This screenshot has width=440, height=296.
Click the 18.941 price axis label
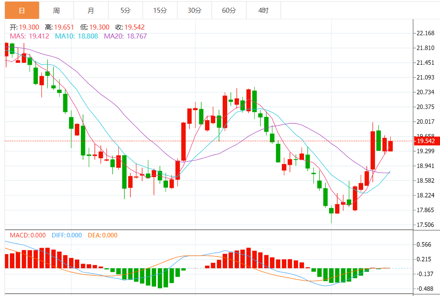click(425, 166)
